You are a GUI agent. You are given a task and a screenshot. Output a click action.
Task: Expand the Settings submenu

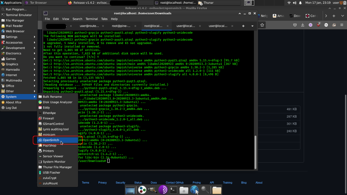19,37
